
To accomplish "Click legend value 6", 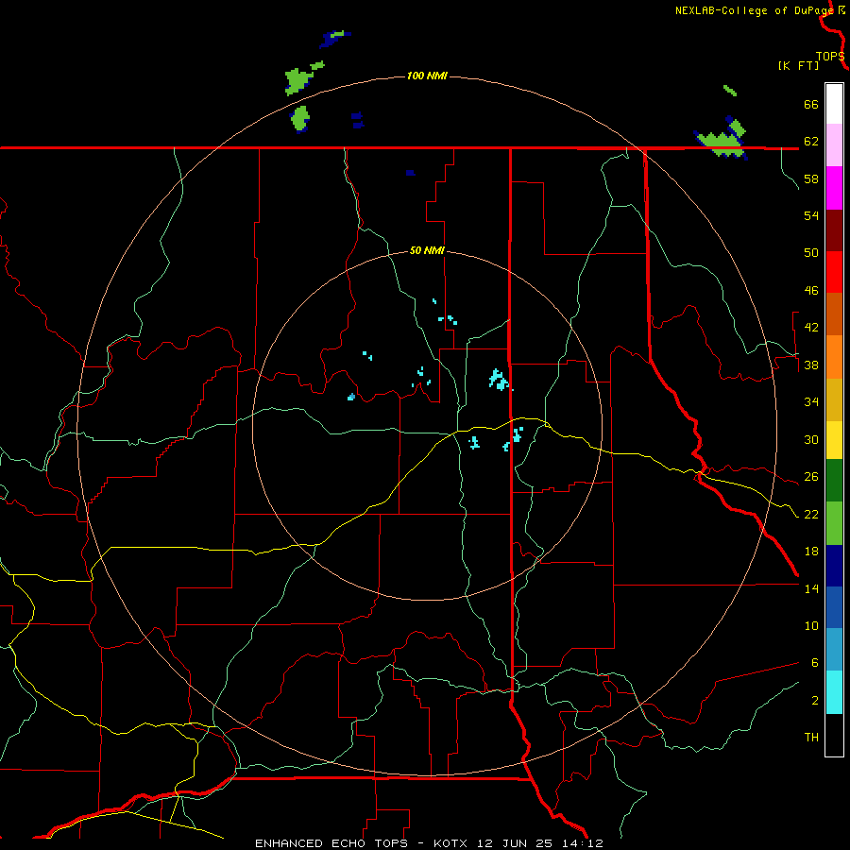I will (814, 662).
